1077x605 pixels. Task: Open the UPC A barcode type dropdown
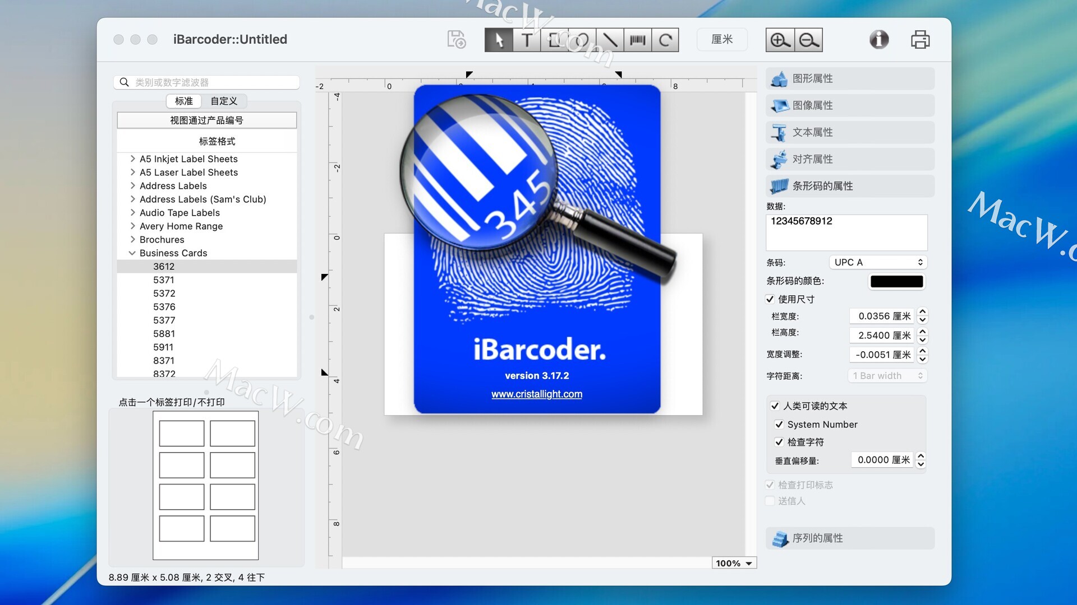pos(877,262)
